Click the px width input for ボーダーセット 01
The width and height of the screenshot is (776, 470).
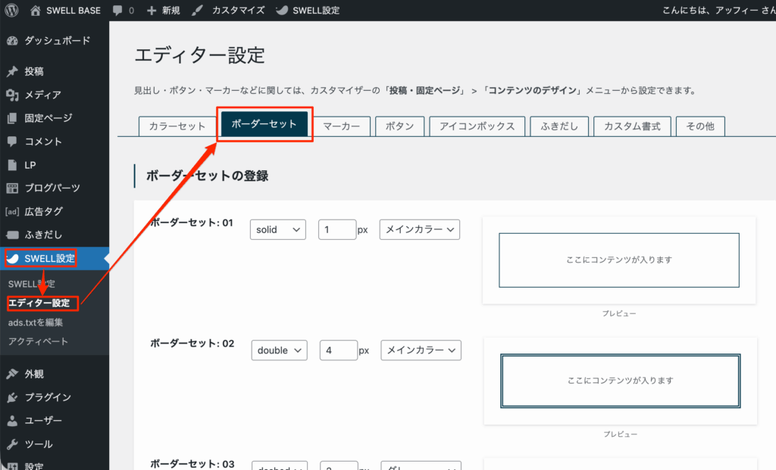(337, 229)
